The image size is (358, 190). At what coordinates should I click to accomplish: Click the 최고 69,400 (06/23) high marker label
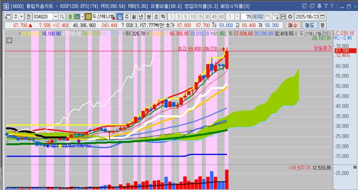click(x=197, y=49)
